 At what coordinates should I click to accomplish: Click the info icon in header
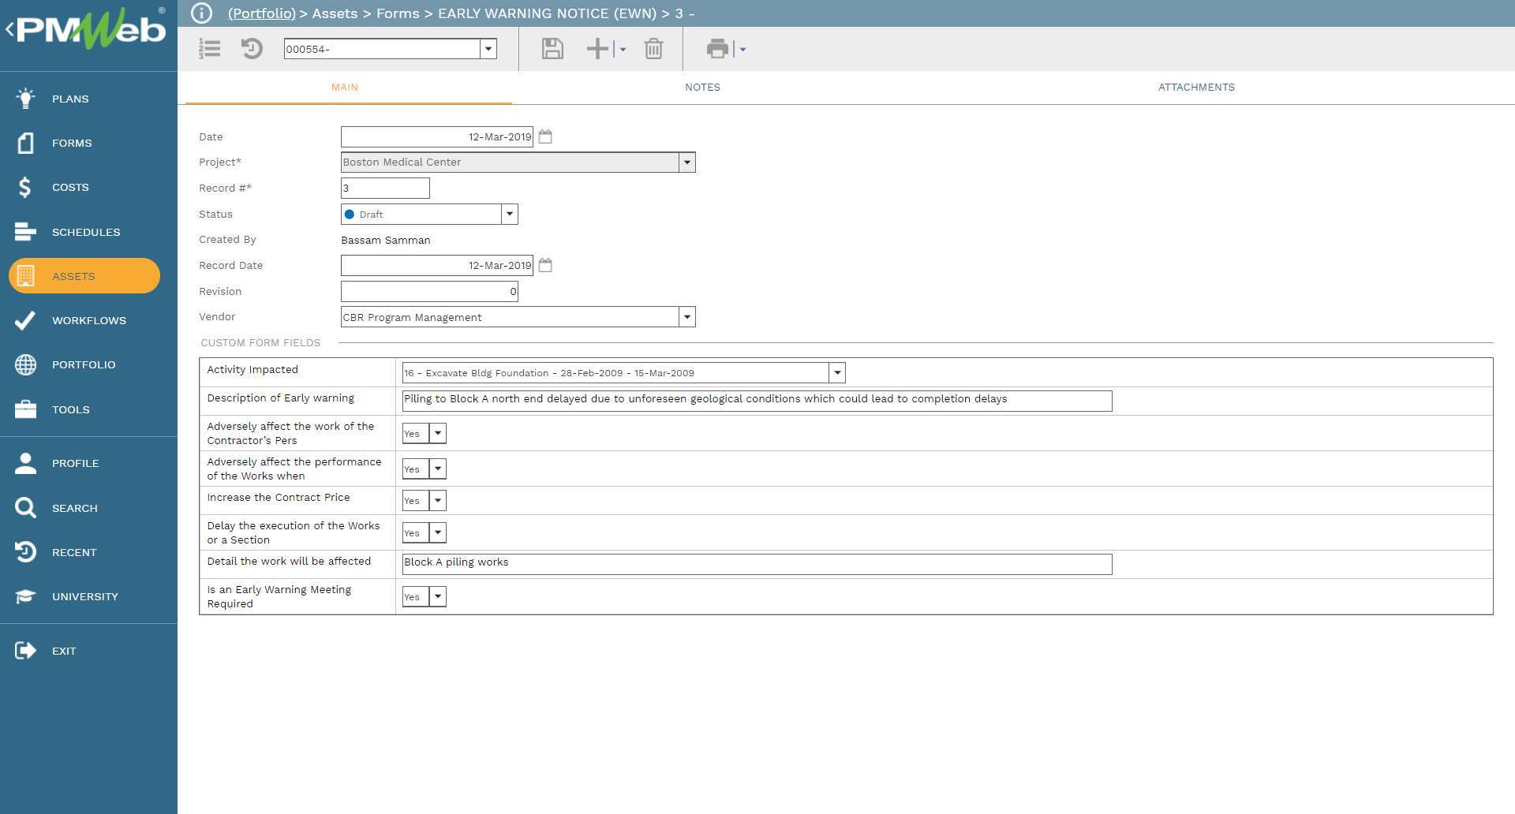pos(202,13)
